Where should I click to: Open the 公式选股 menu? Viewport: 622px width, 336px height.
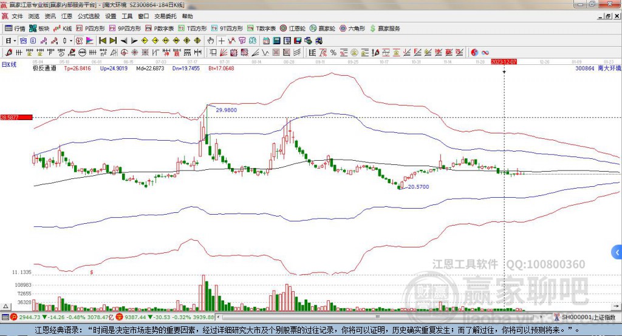click(x=88, y=16)
